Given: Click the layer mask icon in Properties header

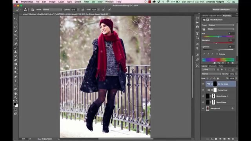Looking at the screenshot, I should point(208,20).
